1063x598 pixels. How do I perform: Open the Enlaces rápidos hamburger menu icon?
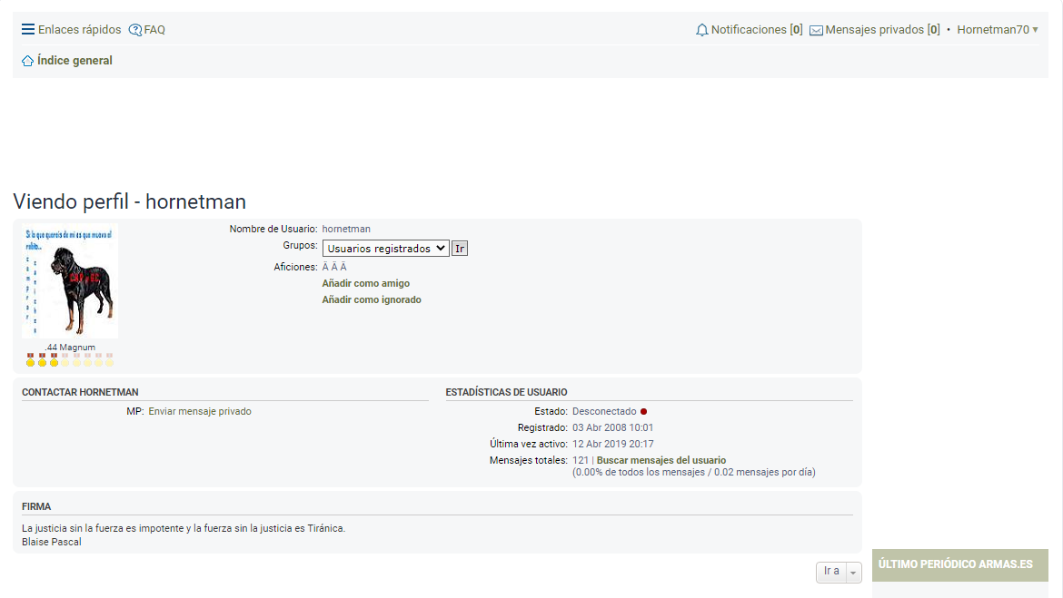tap(28, 30)
